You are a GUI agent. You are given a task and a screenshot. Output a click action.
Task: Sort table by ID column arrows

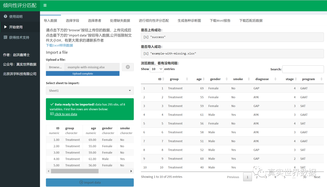(163, 79)
